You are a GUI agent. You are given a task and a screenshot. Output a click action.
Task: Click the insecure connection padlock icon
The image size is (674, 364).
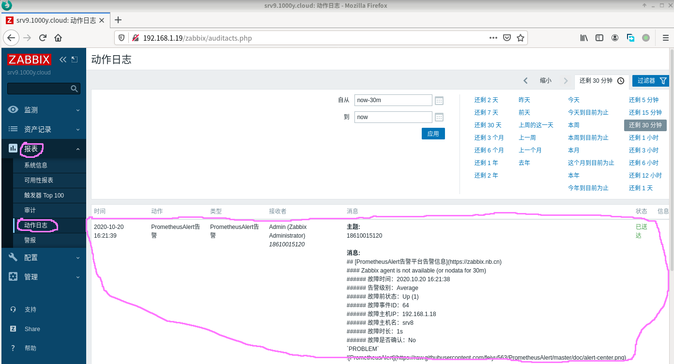click(135, 38)
